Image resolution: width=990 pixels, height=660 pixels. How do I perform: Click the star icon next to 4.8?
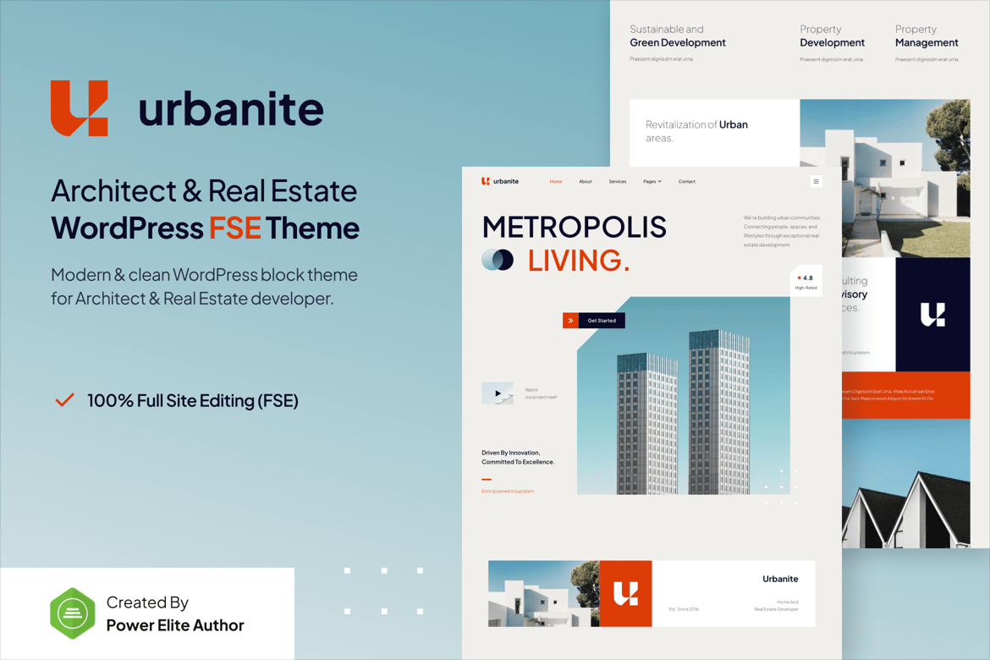(799, 278)
